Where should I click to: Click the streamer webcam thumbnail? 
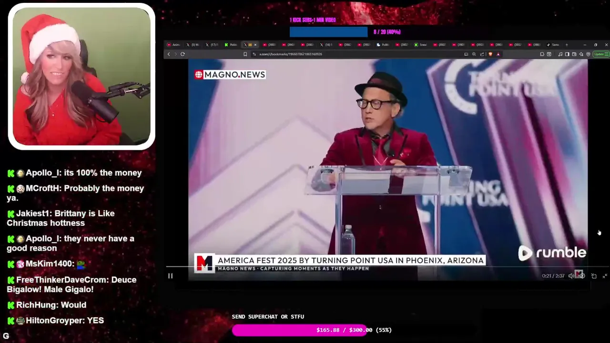coord(81,76)
